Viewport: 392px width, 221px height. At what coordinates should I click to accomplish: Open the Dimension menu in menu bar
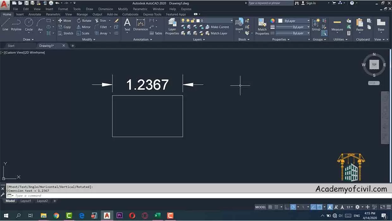point(106,9)
